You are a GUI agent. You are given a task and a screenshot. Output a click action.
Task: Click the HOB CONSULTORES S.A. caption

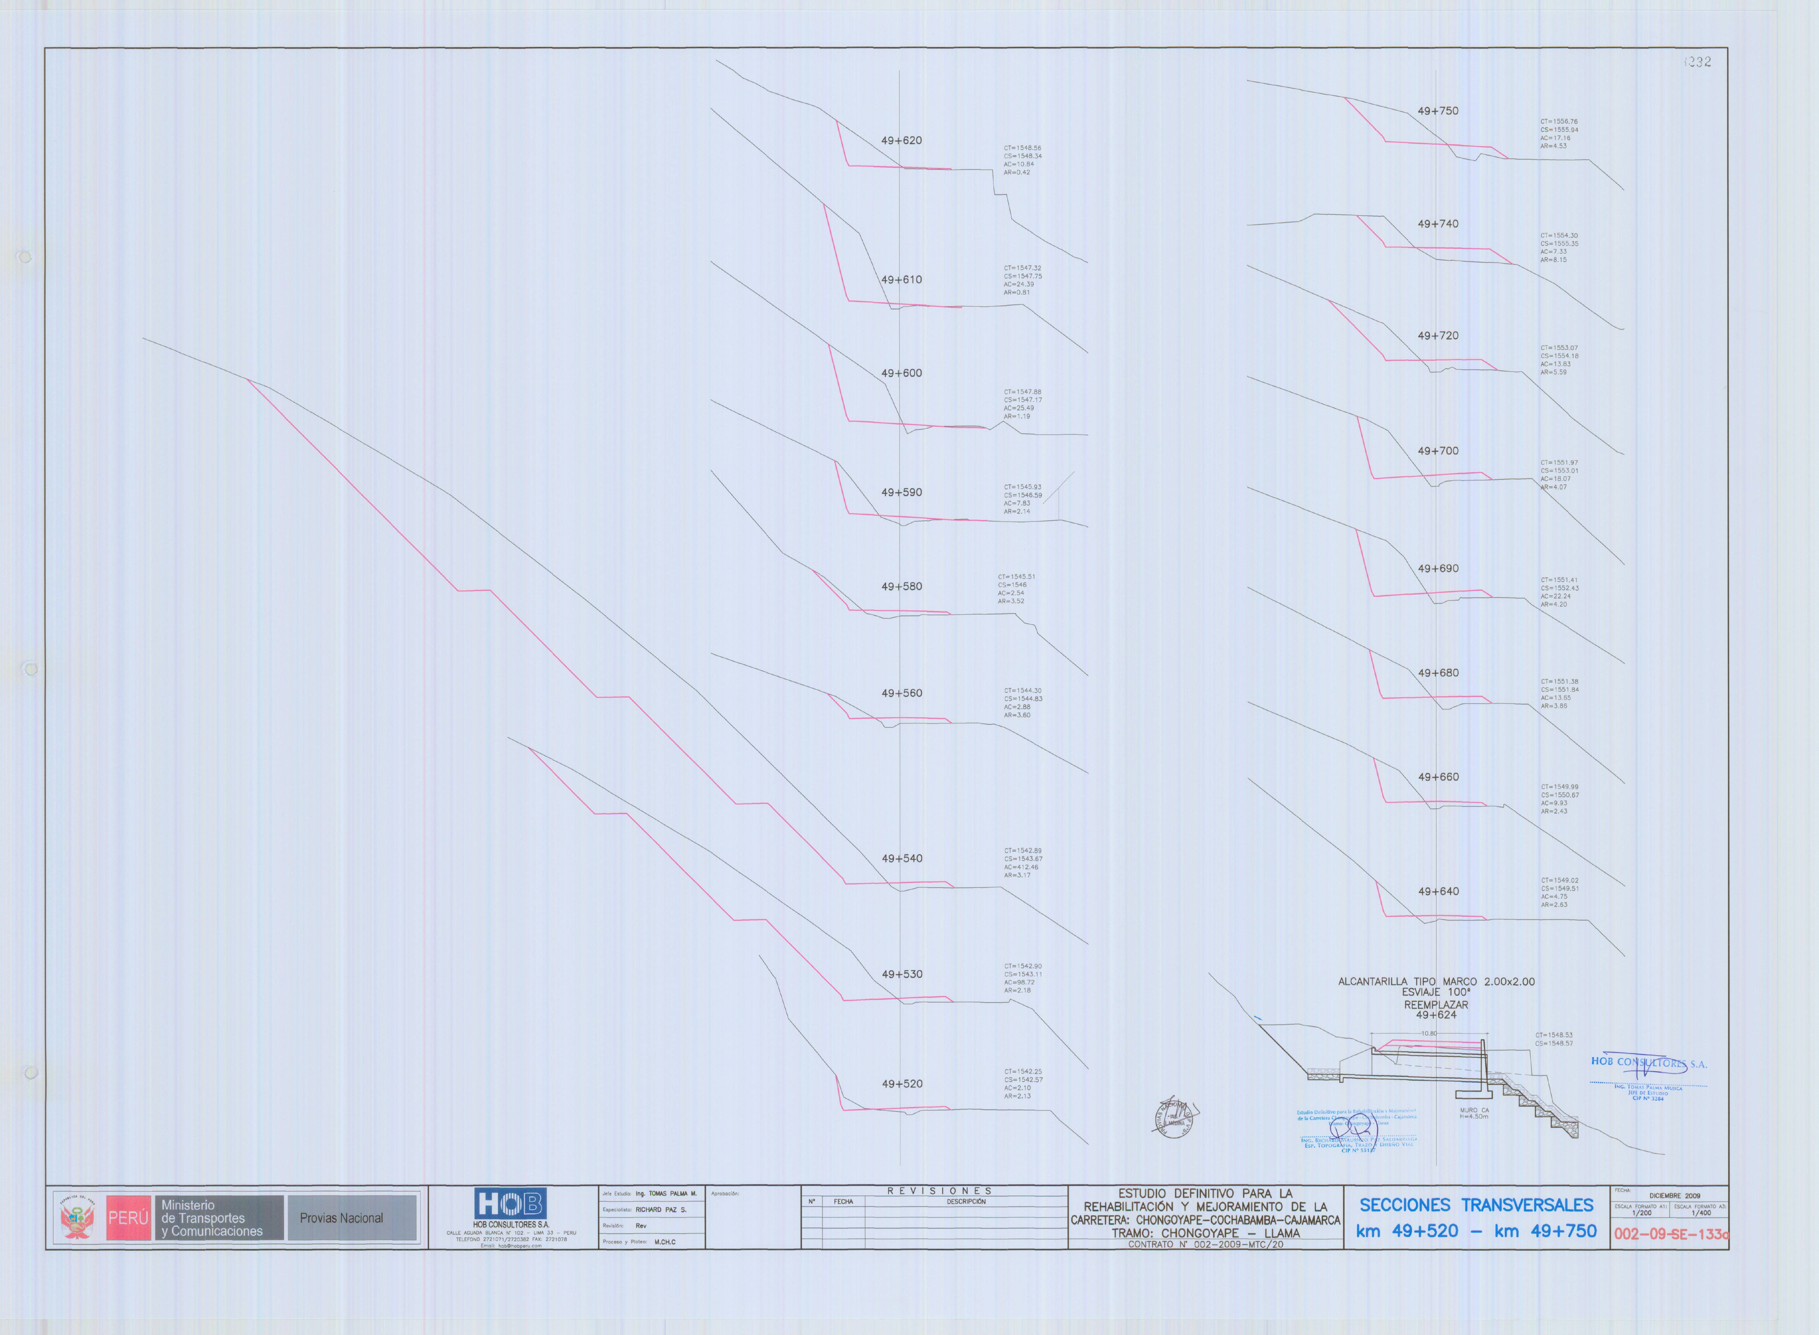coord(511,1224)
